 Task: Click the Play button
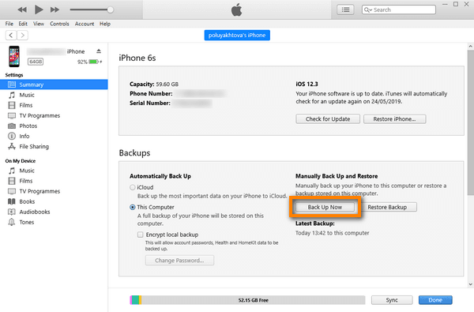pyautogui.click(x=39, y=9)
